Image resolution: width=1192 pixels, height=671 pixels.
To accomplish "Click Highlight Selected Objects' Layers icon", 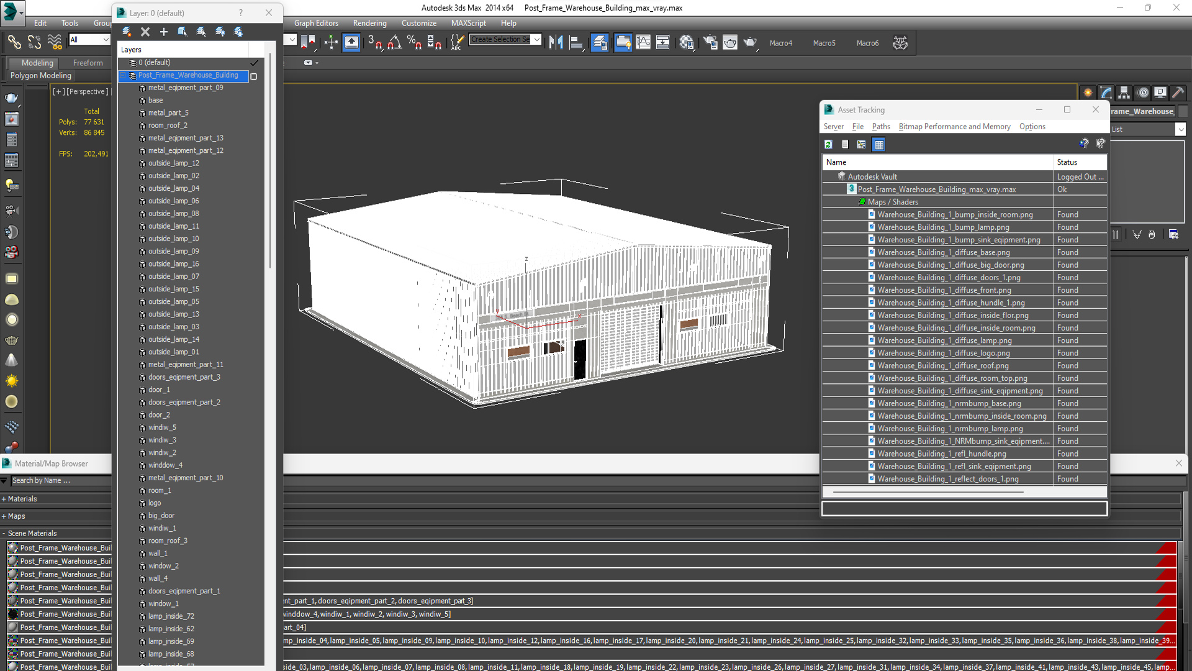I will pyautogui.click(x=201, y=32).
